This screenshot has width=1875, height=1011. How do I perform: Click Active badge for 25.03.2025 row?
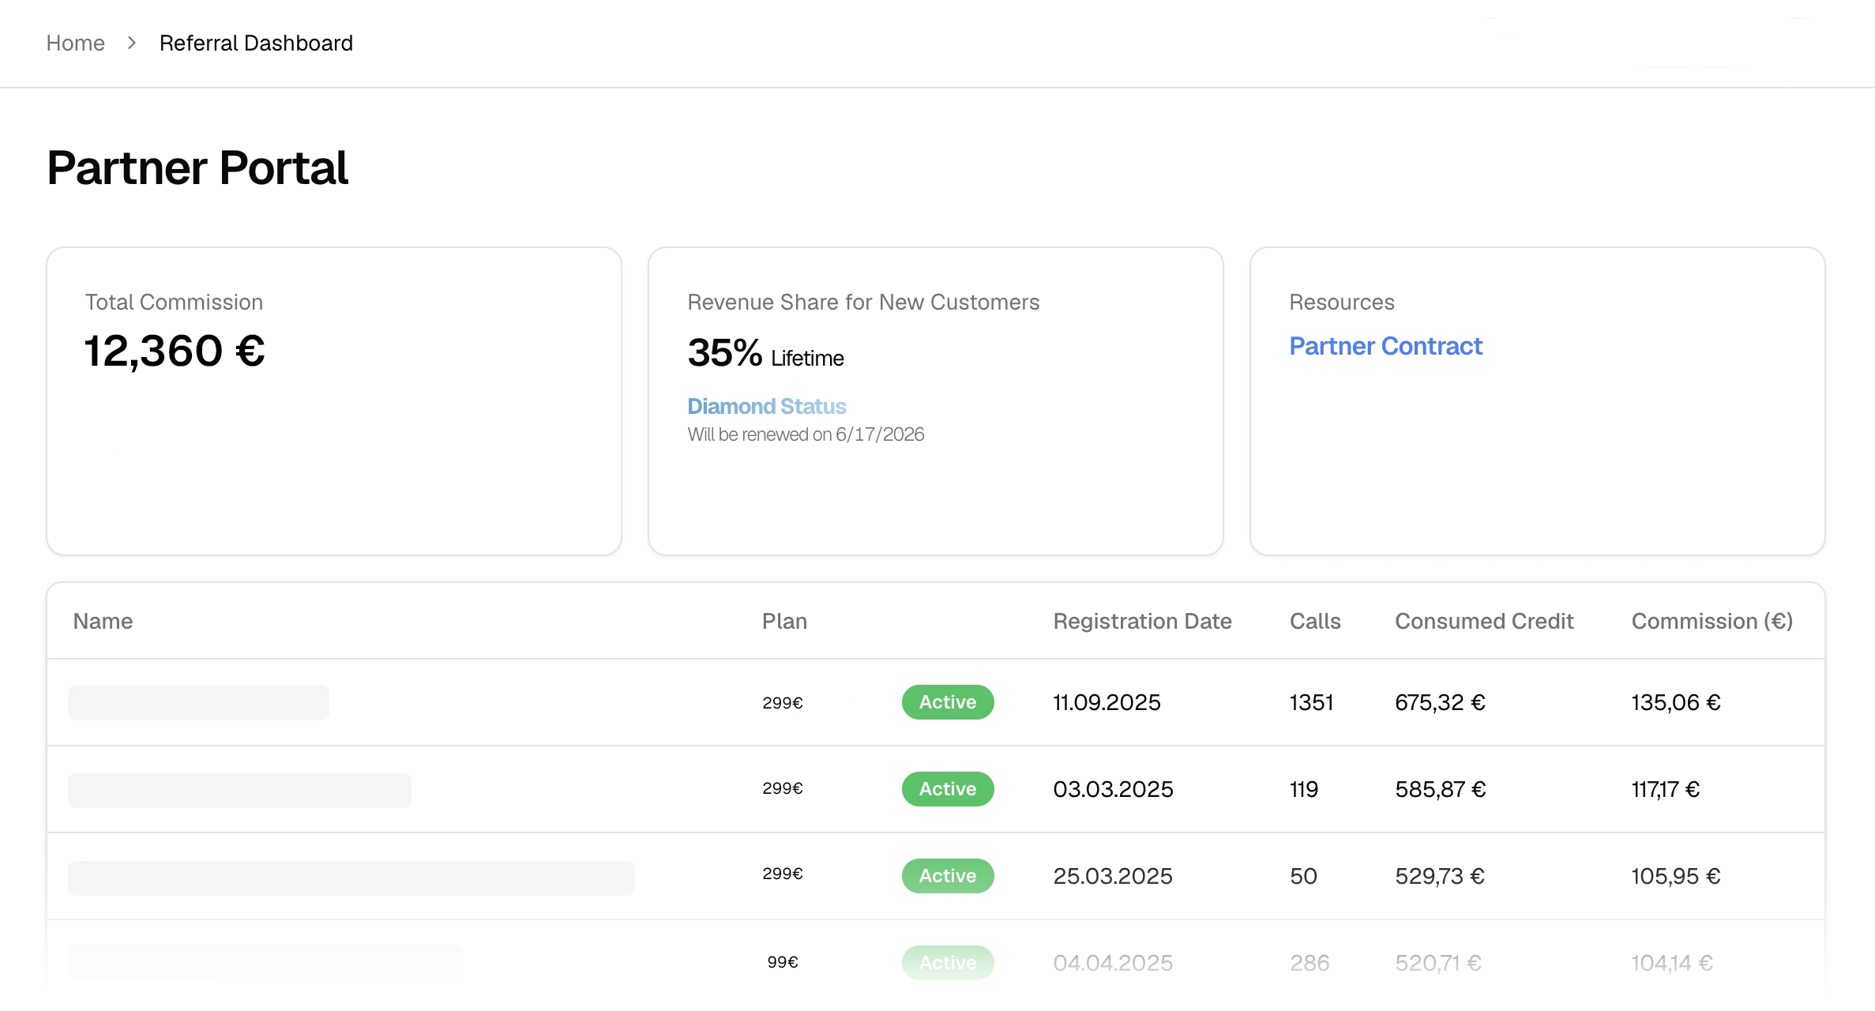tap(947, 876)
